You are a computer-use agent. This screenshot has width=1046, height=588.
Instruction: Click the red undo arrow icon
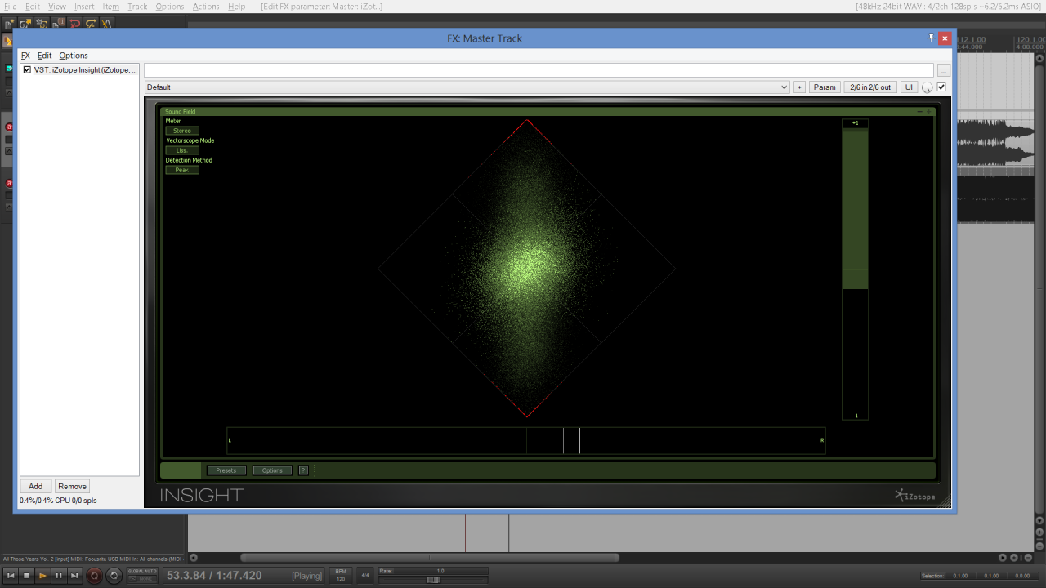coord(74,24)
